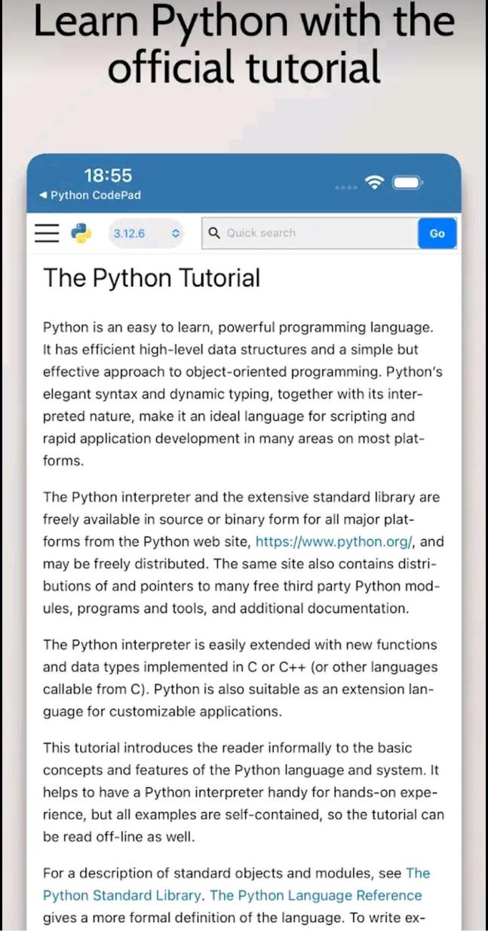Click the 'Learn Python with the official tutorial' title
488x931 pixels.
pos(244,45)
